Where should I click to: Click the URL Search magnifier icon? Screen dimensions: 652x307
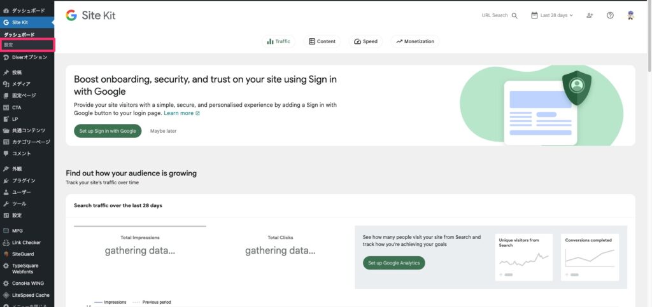(x=514, y=15)
